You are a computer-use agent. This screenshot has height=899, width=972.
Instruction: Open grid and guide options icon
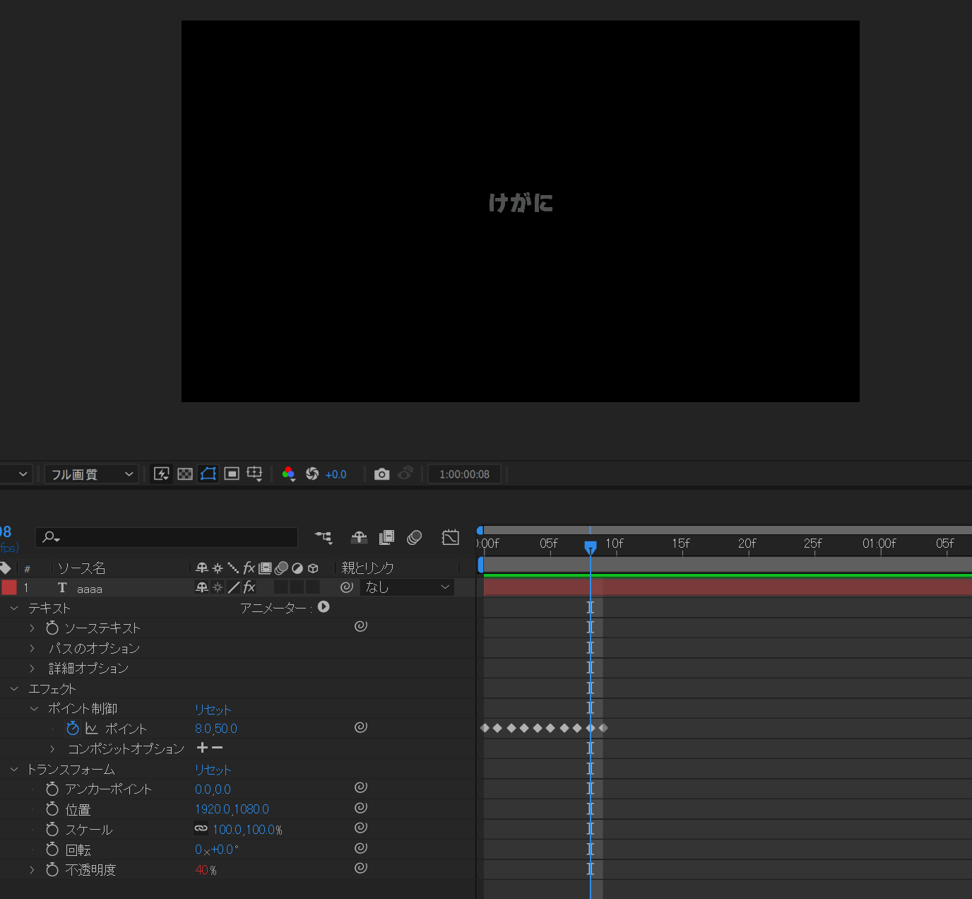point(254,474)
